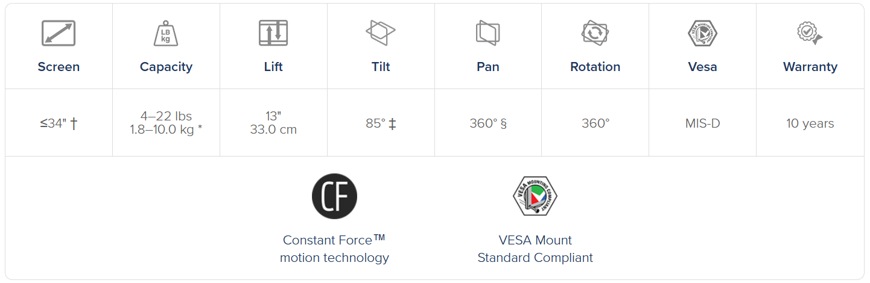Image resolution: width=870 pixels, height=283 pixels.
Task: Click the Warranty ribbon badge icon
Action: pyautogui.click(x=809, y=33)
